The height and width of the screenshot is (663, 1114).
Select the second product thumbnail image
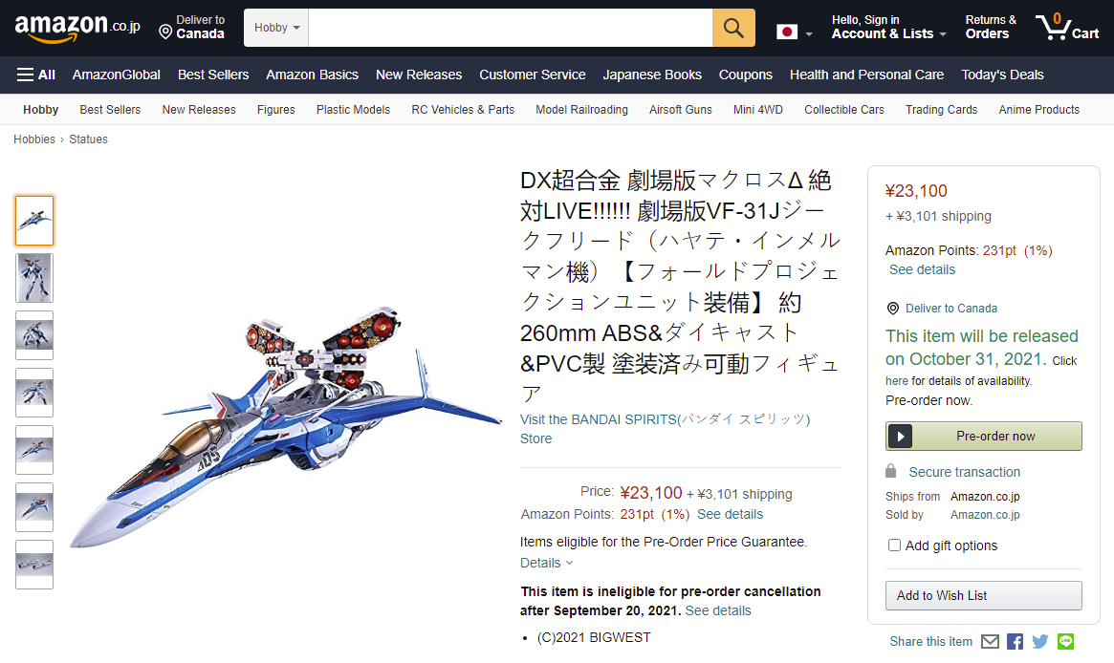point(34,278)
